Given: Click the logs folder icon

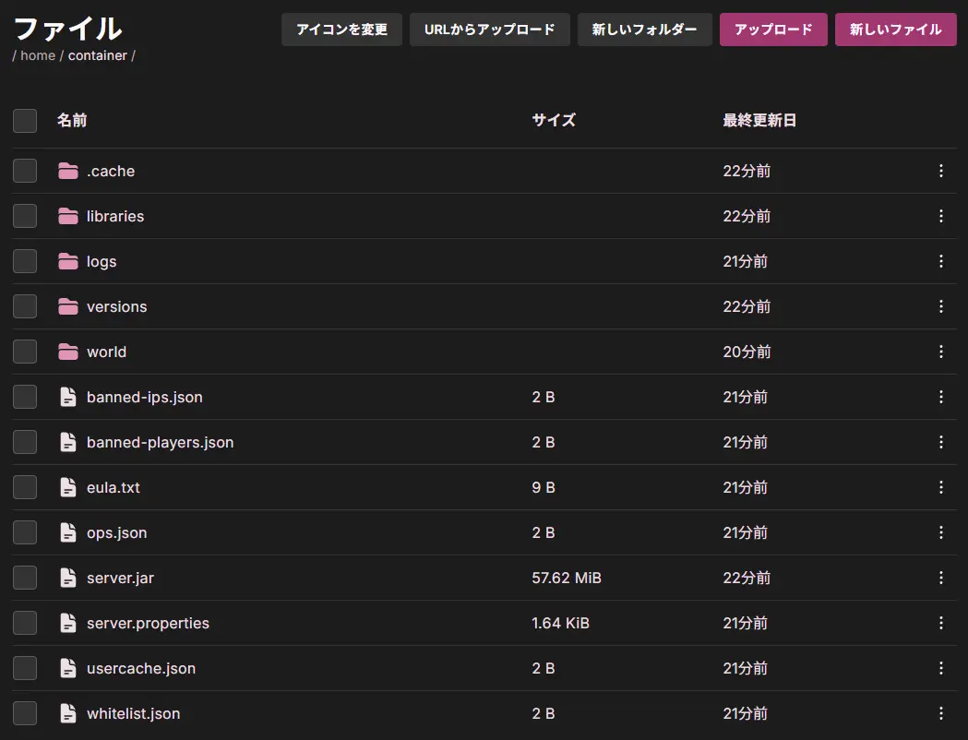Looking at the screenshot, I should click(x=68, y=261).
